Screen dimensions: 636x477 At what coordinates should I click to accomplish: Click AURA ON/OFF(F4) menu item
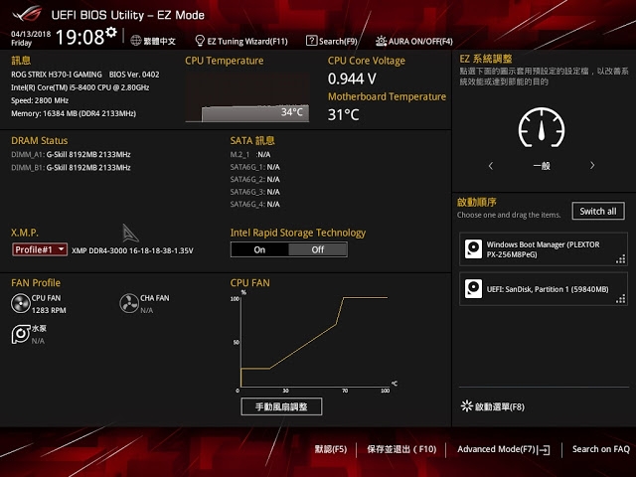click(420, 42)
